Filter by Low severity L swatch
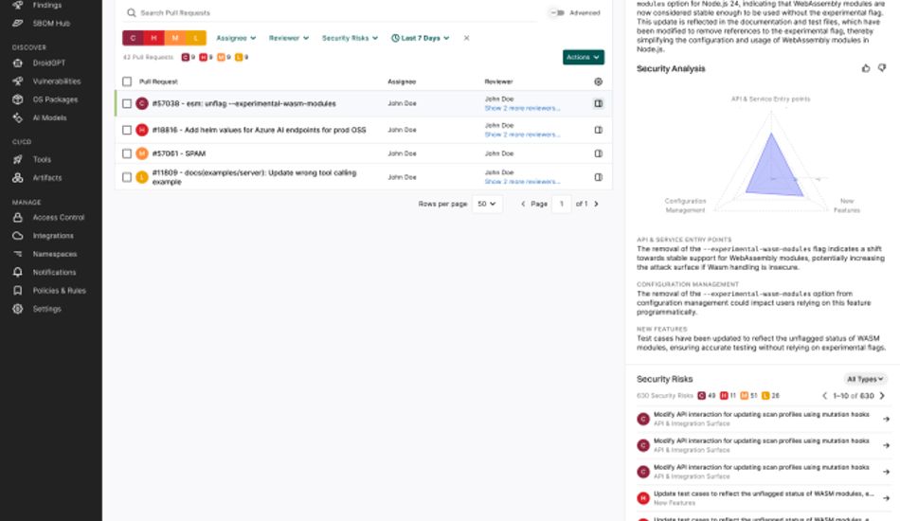Viewport: 900px width, 521px height. [x=196, y=38]
